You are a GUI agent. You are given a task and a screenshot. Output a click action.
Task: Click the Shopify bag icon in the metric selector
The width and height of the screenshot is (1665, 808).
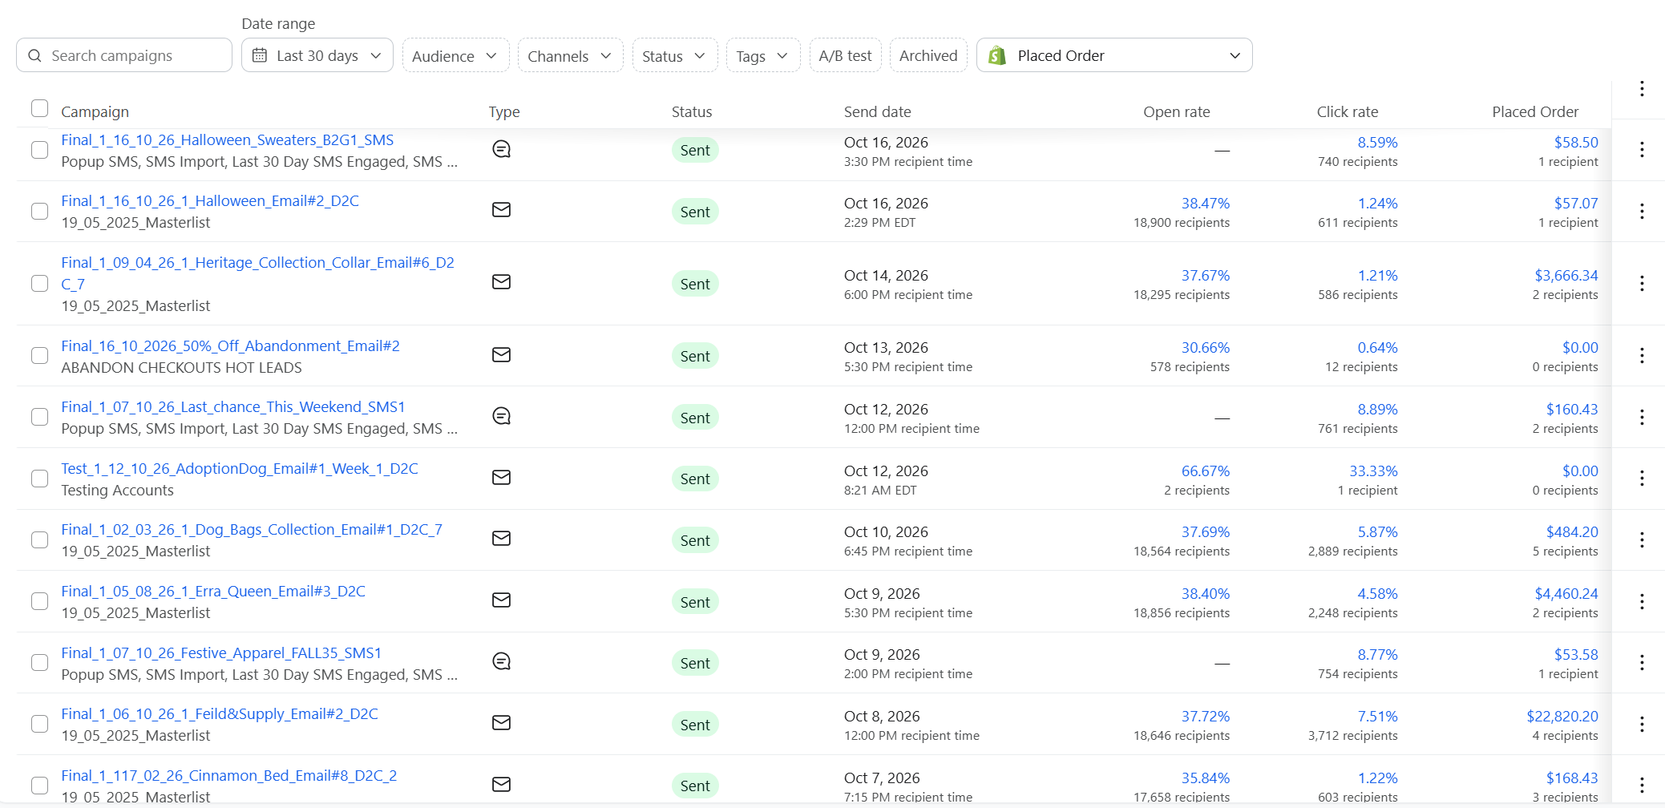pyautogui.click(x=997, y=55)
